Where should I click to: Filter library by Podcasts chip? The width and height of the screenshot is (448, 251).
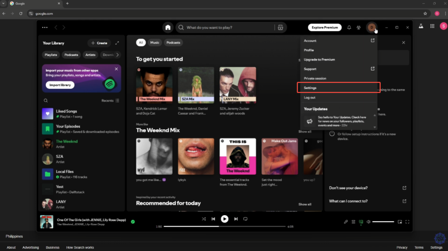[71, 55]
